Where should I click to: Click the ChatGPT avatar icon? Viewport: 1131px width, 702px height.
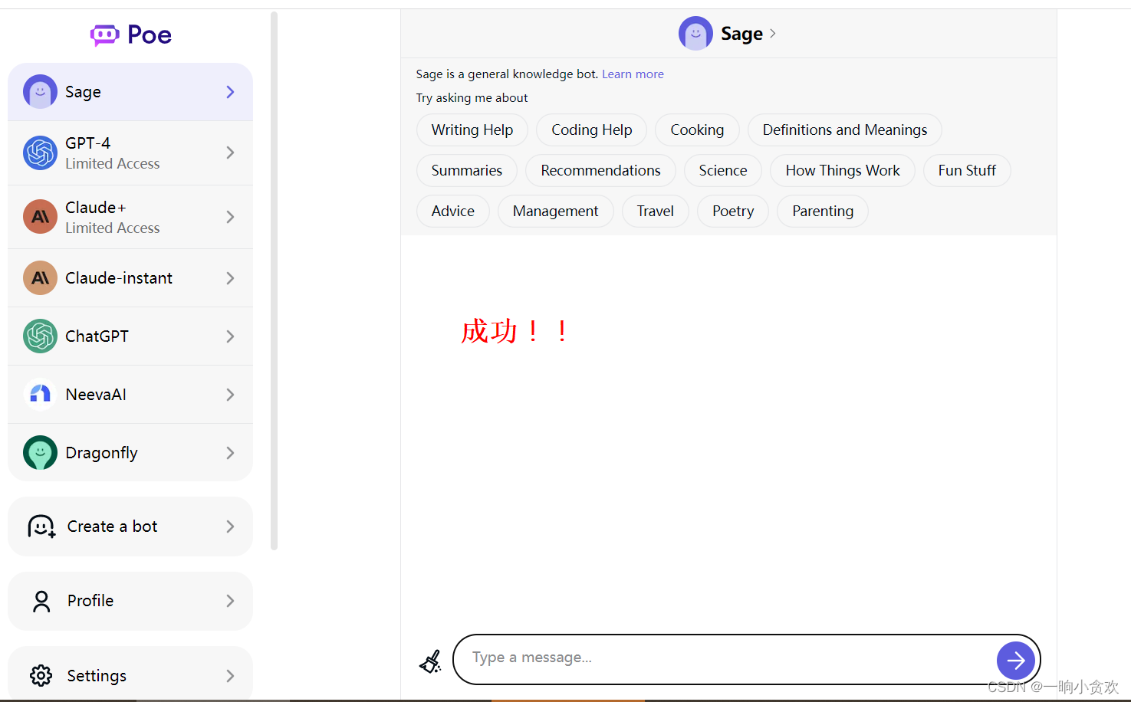[x=40, y=336]
